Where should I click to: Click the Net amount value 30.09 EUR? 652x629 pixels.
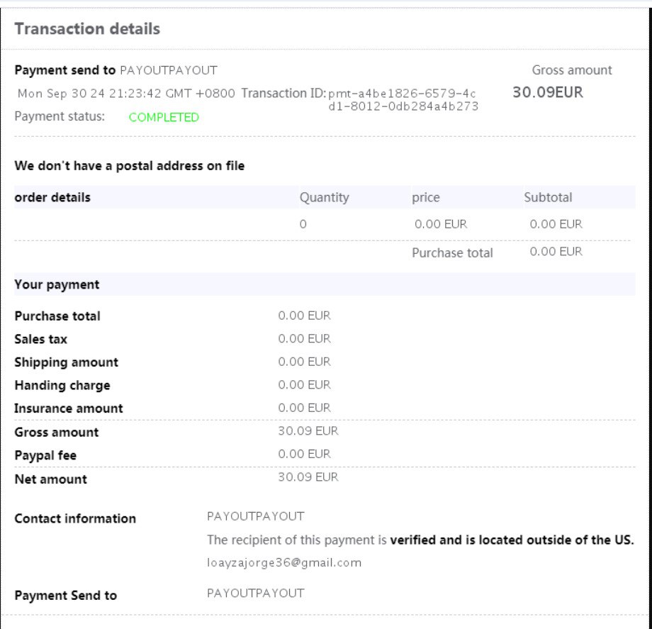coord(308,477)
